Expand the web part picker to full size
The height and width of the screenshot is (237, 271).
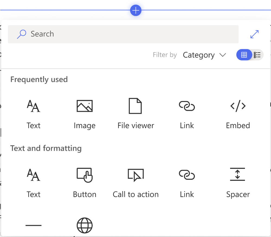[x=254, y=34]
